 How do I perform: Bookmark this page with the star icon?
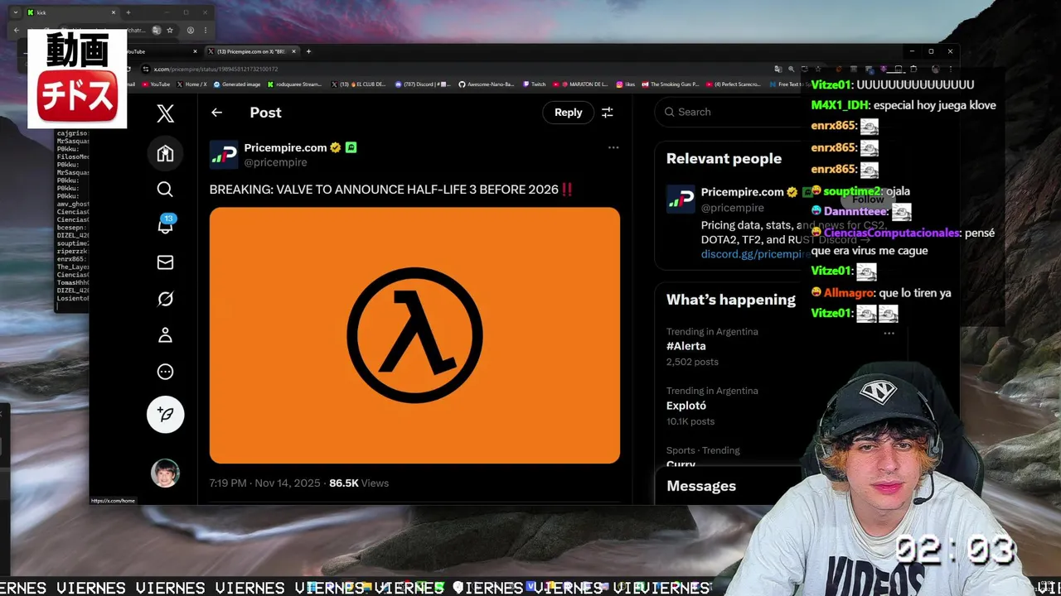[818, 69]
